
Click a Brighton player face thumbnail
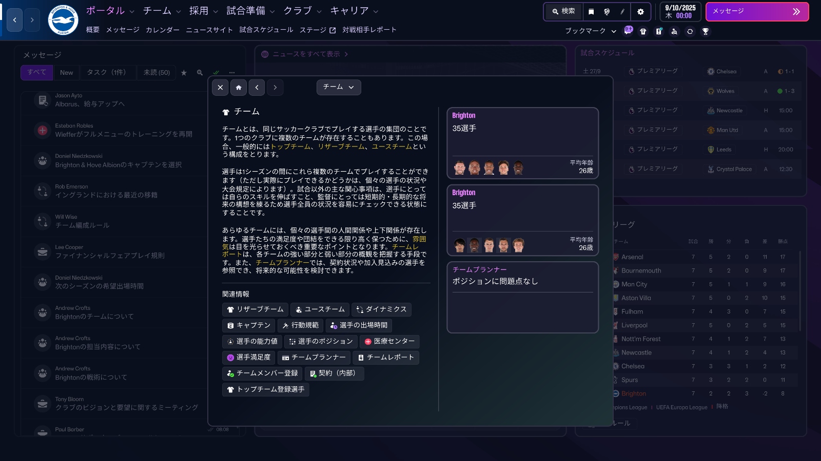click(458, 166)
